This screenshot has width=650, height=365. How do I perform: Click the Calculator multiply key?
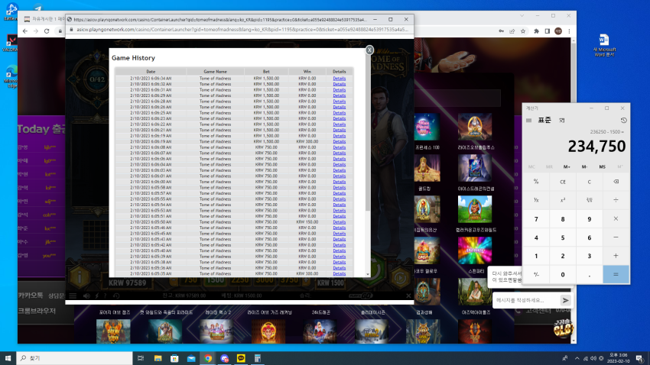click(x=616, y=218)
